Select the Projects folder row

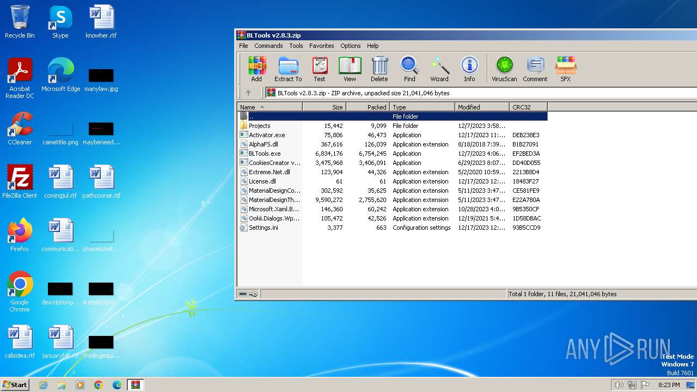[392, 126]
